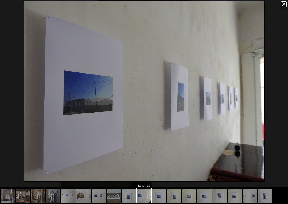
Task: Open the thumbnail of the patterned carpet on sand
Action: point(114,196)
